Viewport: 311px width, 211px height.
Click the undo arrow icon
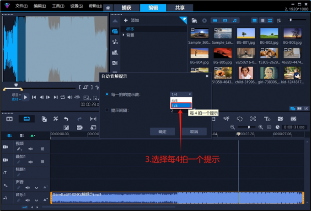(66, 119)
